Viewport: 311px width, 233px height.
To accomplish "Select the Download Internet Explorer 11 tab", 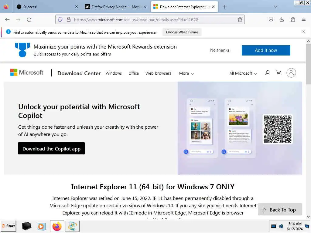I will click(x=184, y=7).
